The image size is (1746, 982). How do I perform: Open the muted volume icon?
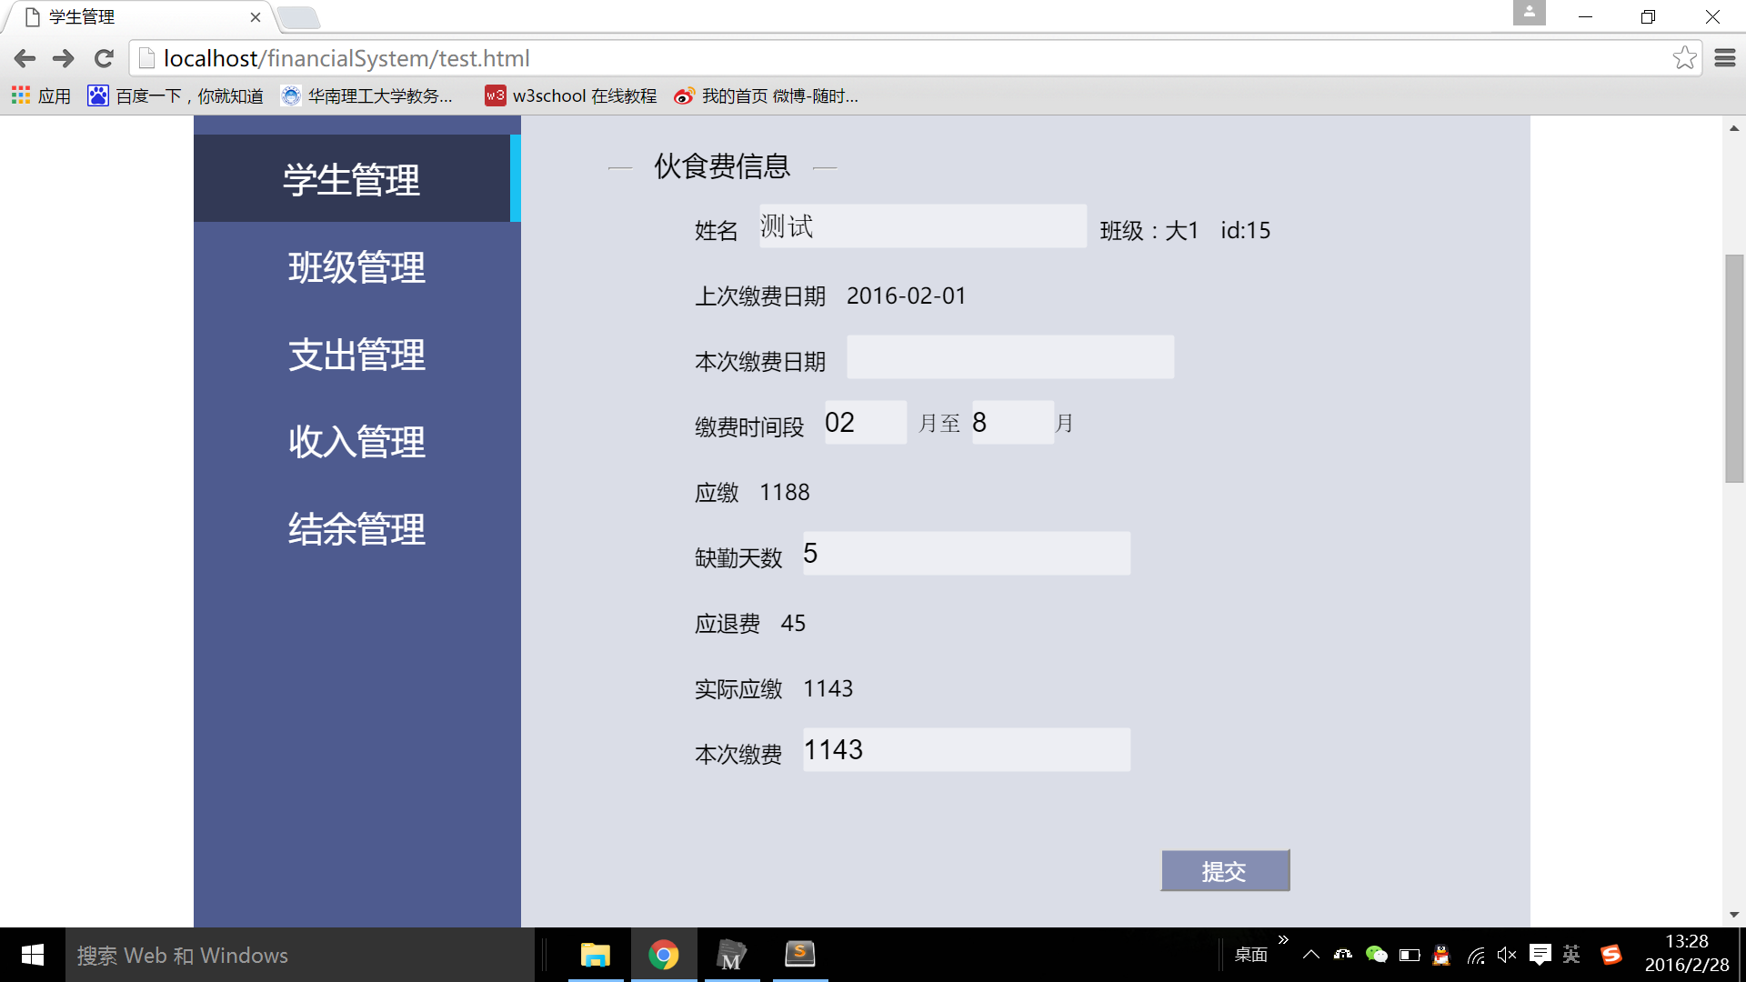[x=1507, y=955]
